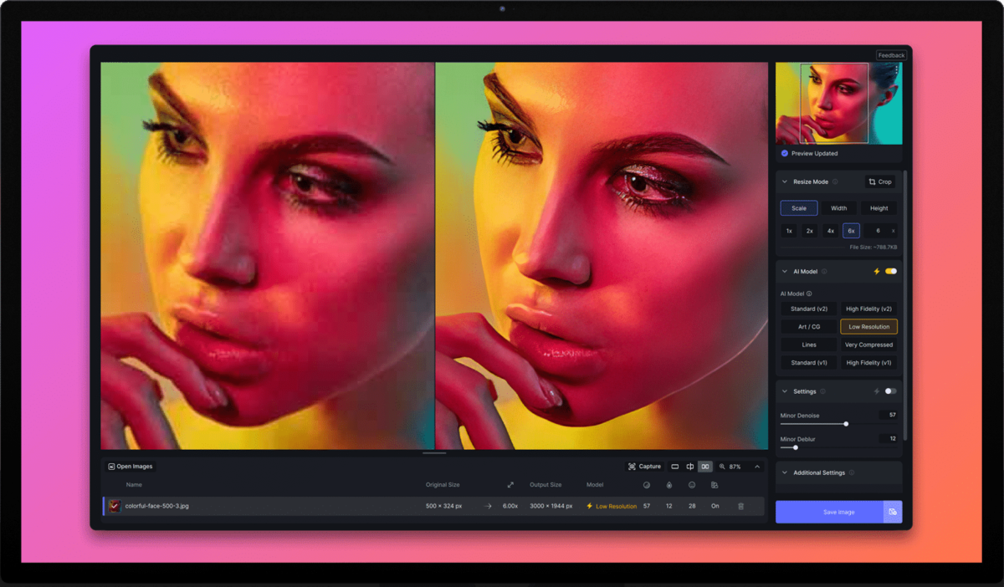Open the navigator three-dot menu
The width and height of the screenshot is (1004, 587).
(897, 70)
